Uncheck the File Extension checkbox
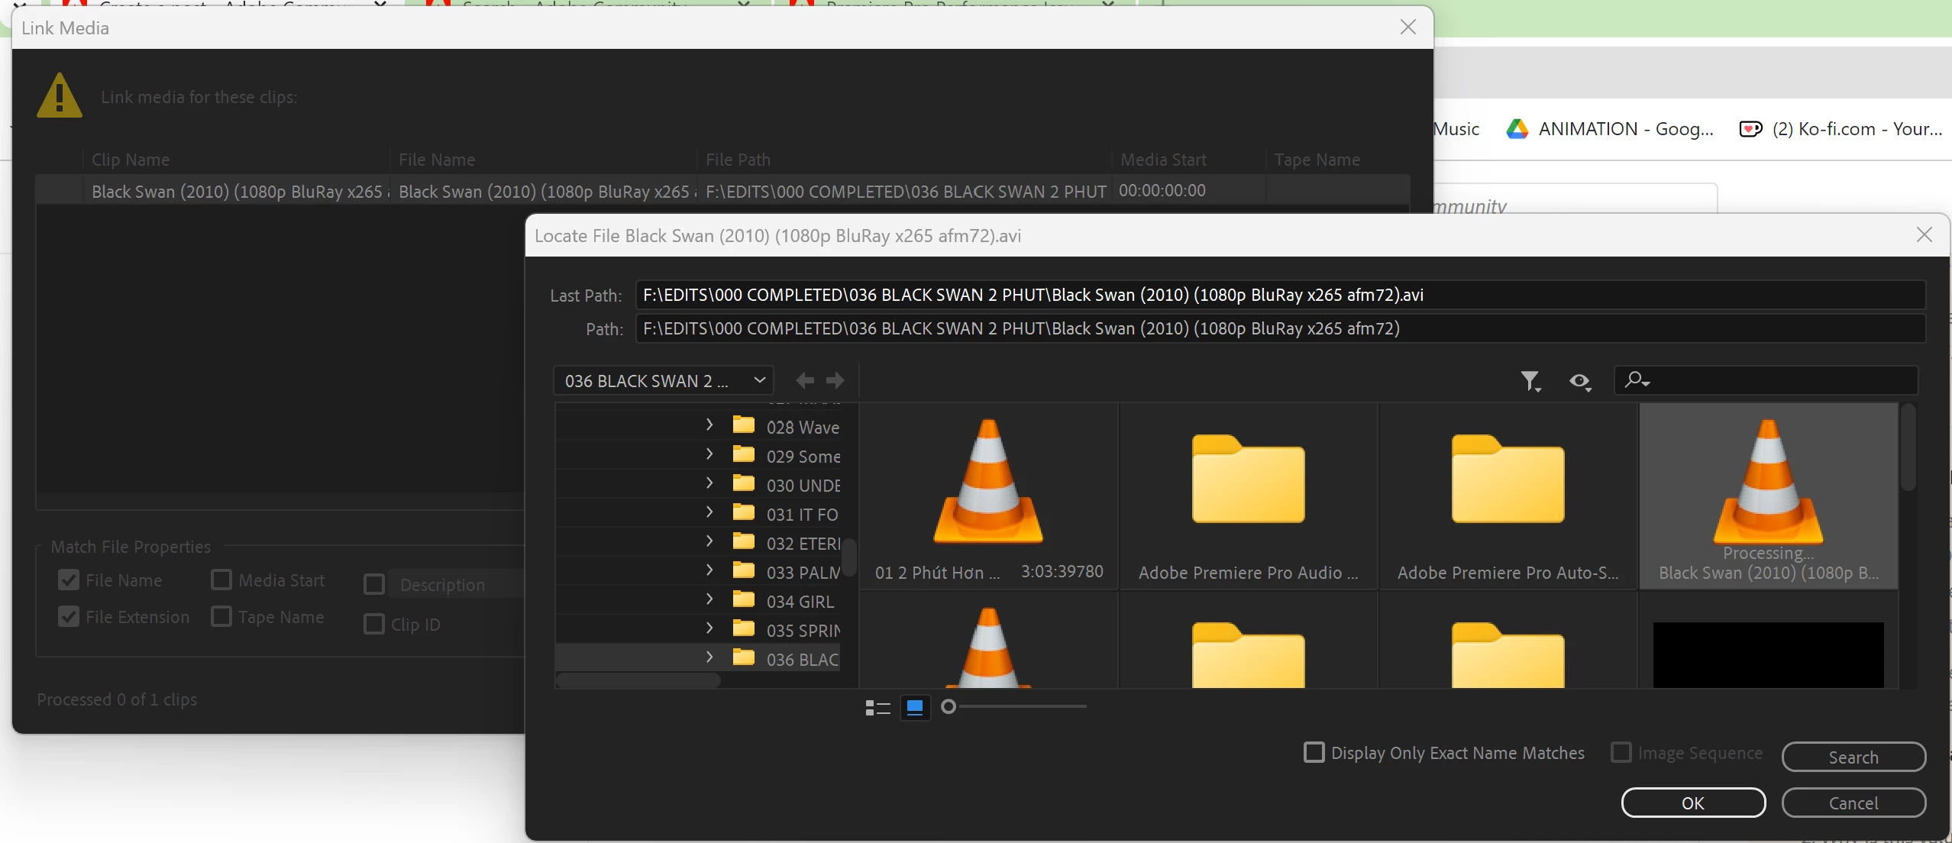The height and width of the screenshot is (843, 1952). [69, 617]
